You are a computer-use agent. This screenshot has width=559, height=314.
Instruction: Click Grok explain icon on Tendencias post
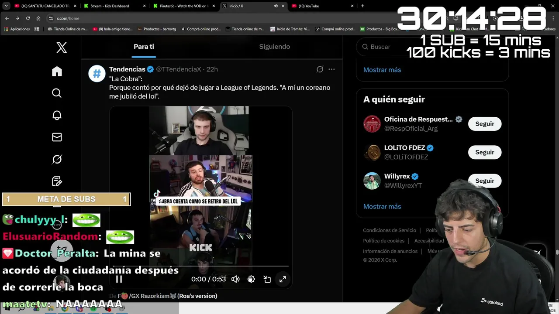click(320, 69)
